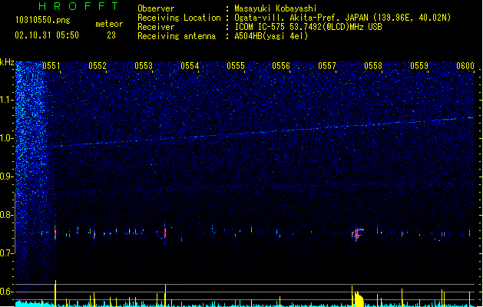
Task: Click the 1.0 kHz axis label
Action: [x=6, y=138]
